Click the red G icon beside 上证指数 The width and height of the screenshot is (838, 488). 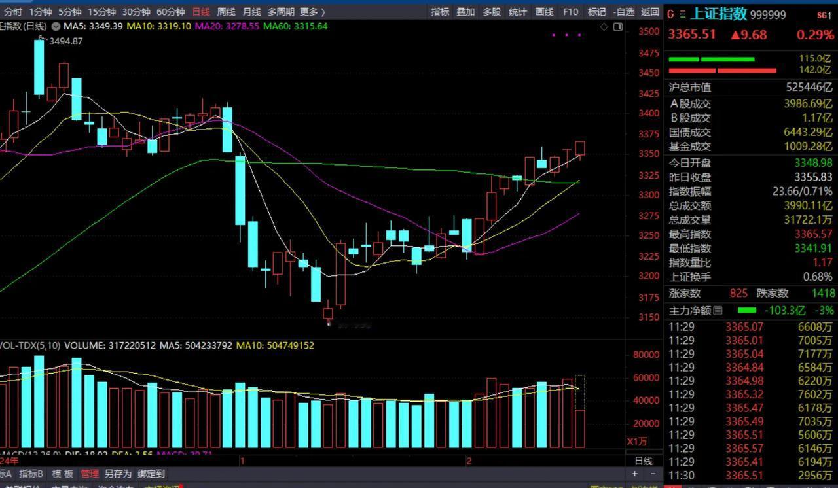(670, 14)
